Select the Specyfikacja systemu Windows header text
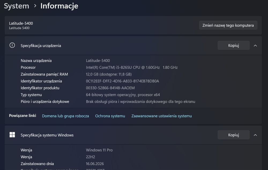 pyautogui.click(x=47, y=135)
